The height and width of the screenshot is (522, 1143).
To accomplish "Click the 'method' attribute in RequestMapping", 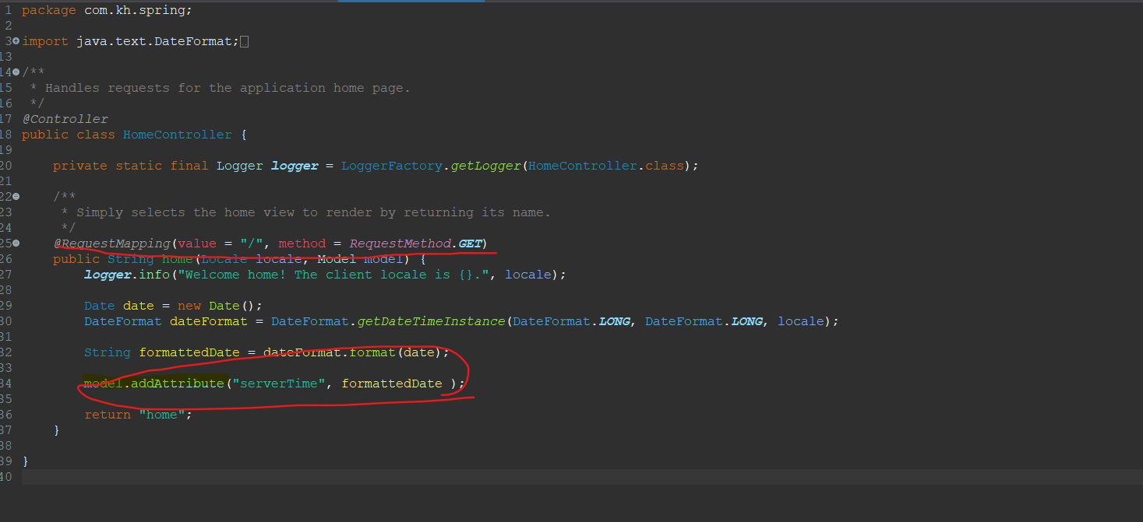I will pyautogui.click(x=302, y=243).
